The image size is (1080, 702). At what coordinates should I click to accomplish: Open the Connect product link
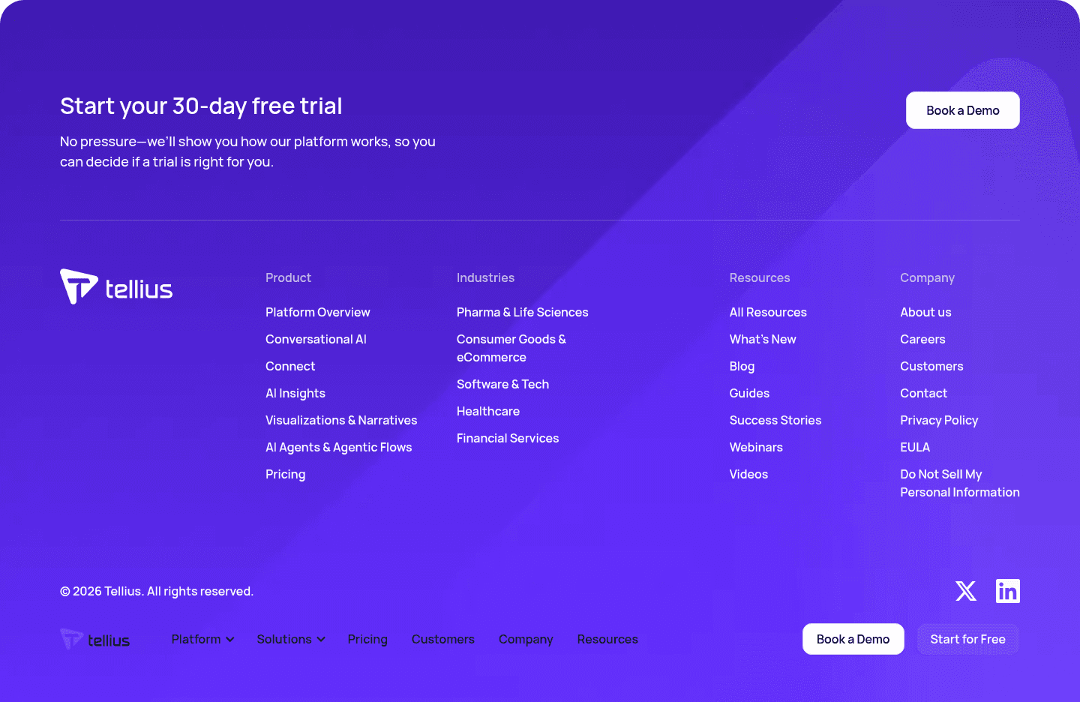click(x=290, y=366)
